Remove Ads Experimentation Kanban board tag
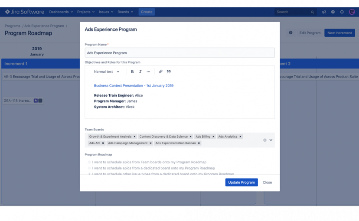Viewport: 359px width, 221px height. (199, 143)
